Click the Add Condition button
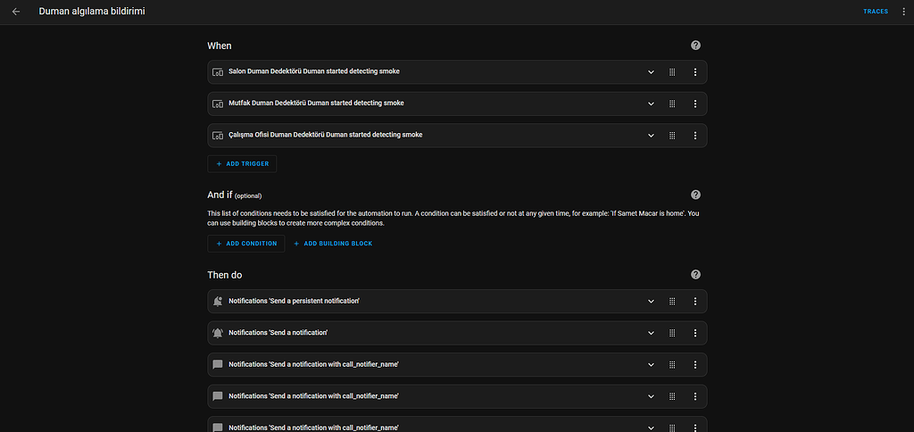 pyautogui.click(x=246, y=244)
